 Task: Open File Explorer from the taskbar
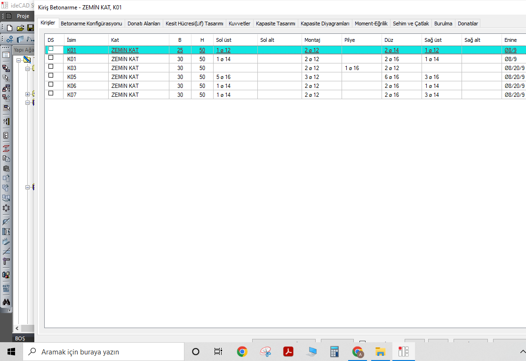tap(380, 352)
